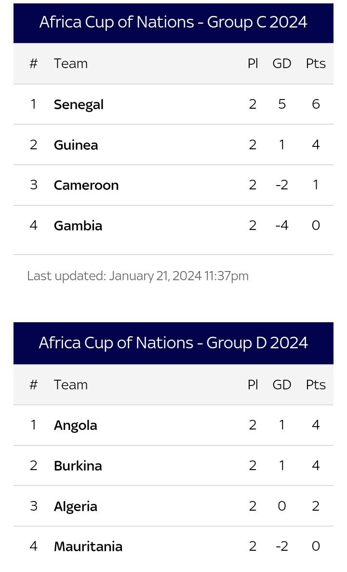Click Senegal's 6 points value
Image resolution: width=347 pixels, height=572 pixels.
[316, 104]
